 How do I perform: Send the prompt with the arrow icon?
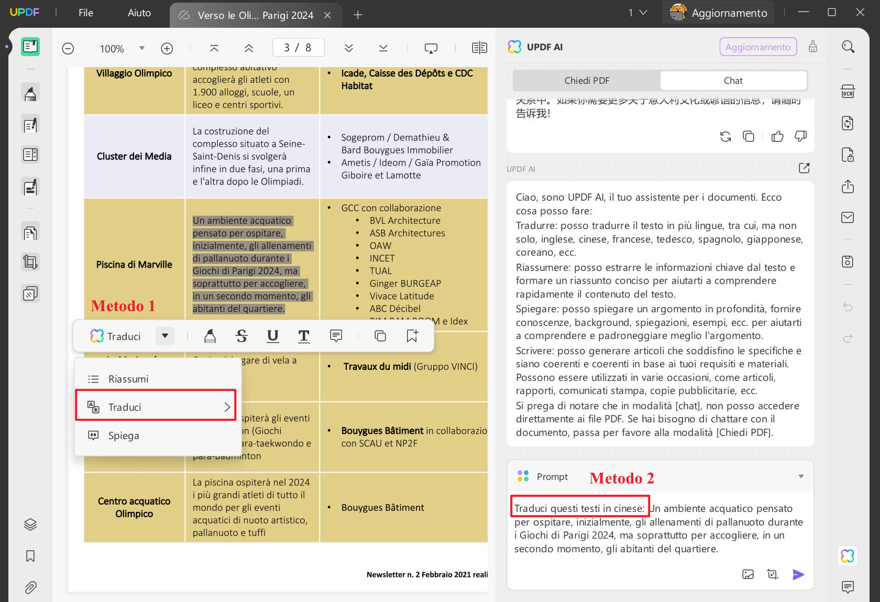(x=798, y=575)
